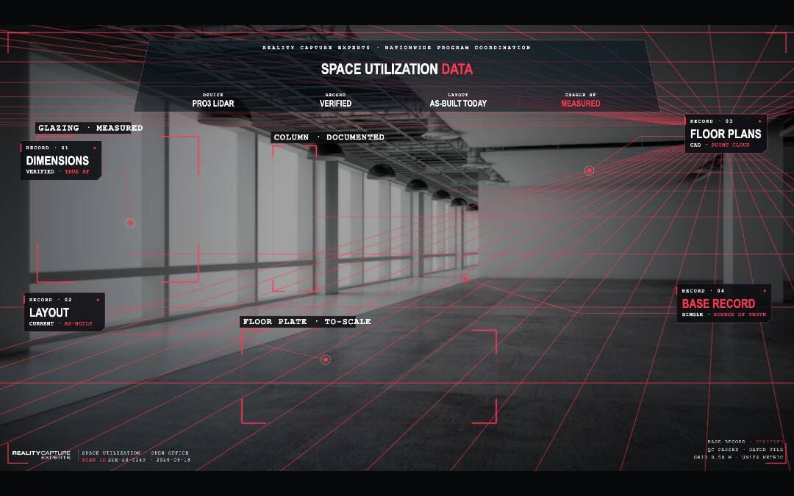Click the 'BASE RECORD · VERIFIED' footer status line

(x=745, y=442)
